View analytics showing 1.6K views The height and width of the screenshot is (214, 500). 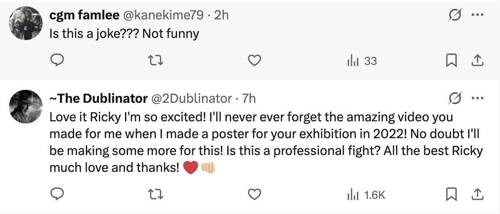tap(366, 195)
